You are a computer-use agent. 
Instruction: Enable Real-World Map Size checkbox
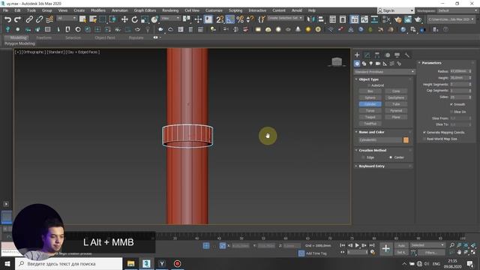tap(424, 139)
